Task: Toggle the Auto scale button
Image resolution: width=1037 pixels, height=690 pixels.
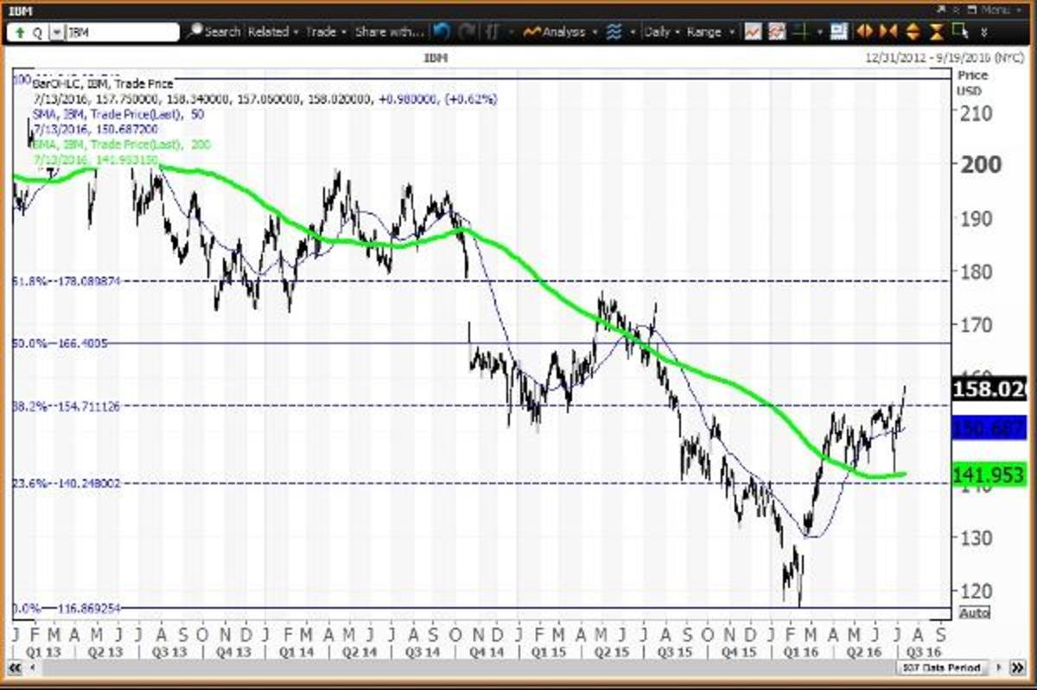Action: tap(974, 612)
